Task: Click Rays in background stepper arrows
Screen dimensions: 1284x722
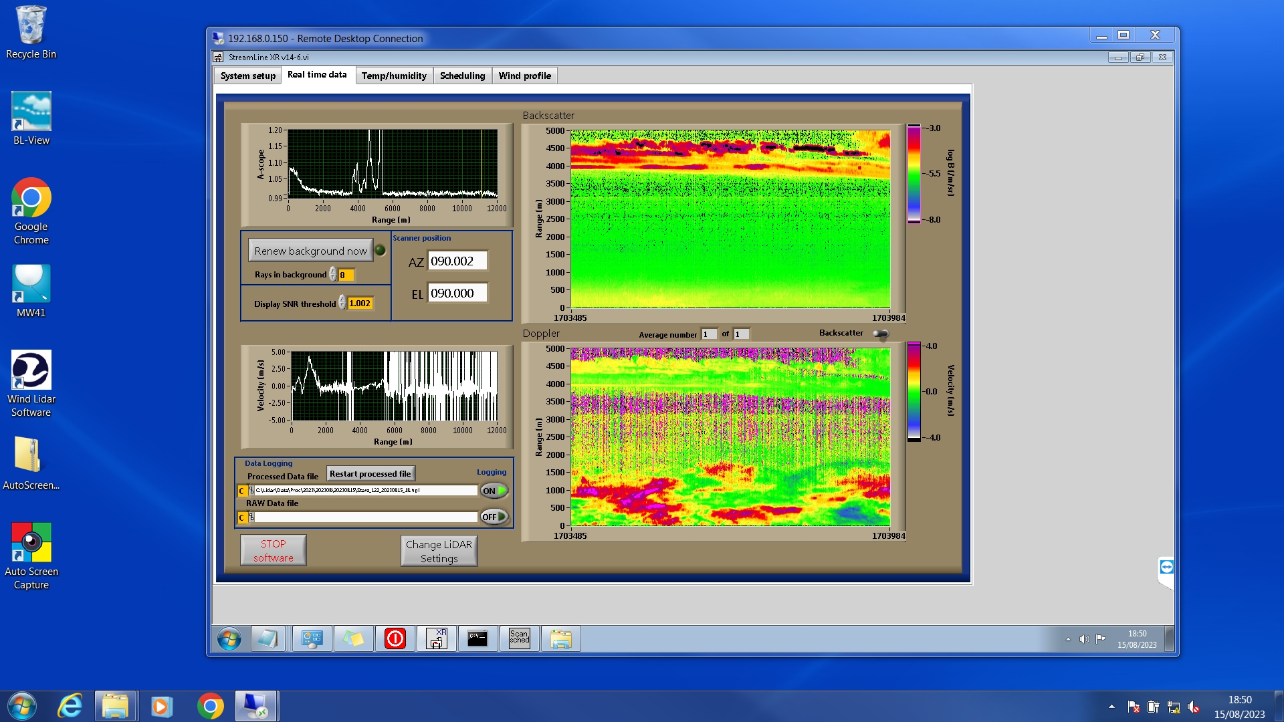Action: tap(333, 275)
